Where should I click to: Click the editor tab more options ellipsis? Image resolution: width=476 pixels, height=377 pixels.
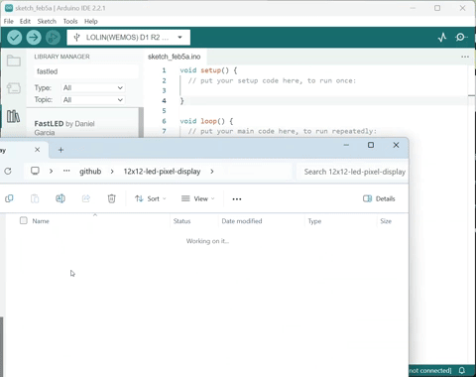465,57
